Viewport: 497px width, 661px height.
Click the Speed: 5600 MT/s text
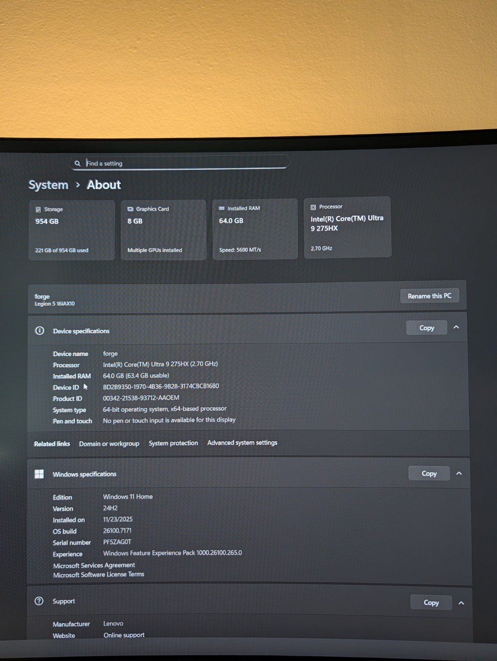pos(240,250)
